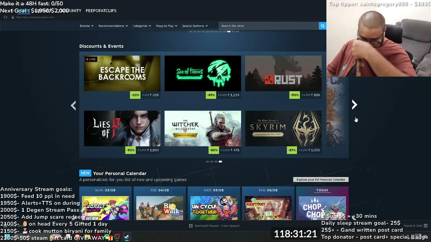Screen dimensions: 431x242
Task: Click the Sea of Thieves -65% price tag
Action: point(223,95)
